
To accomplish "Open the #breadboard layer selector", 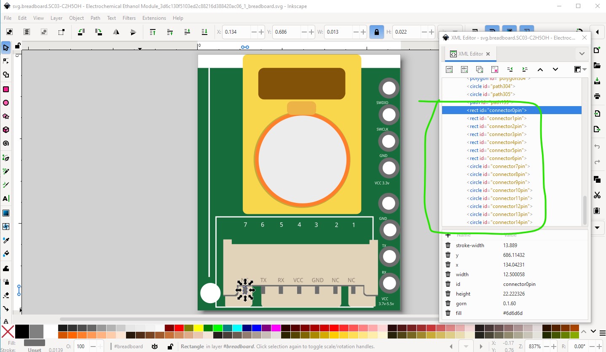I will pyautogui.click(x=129, y=347).
